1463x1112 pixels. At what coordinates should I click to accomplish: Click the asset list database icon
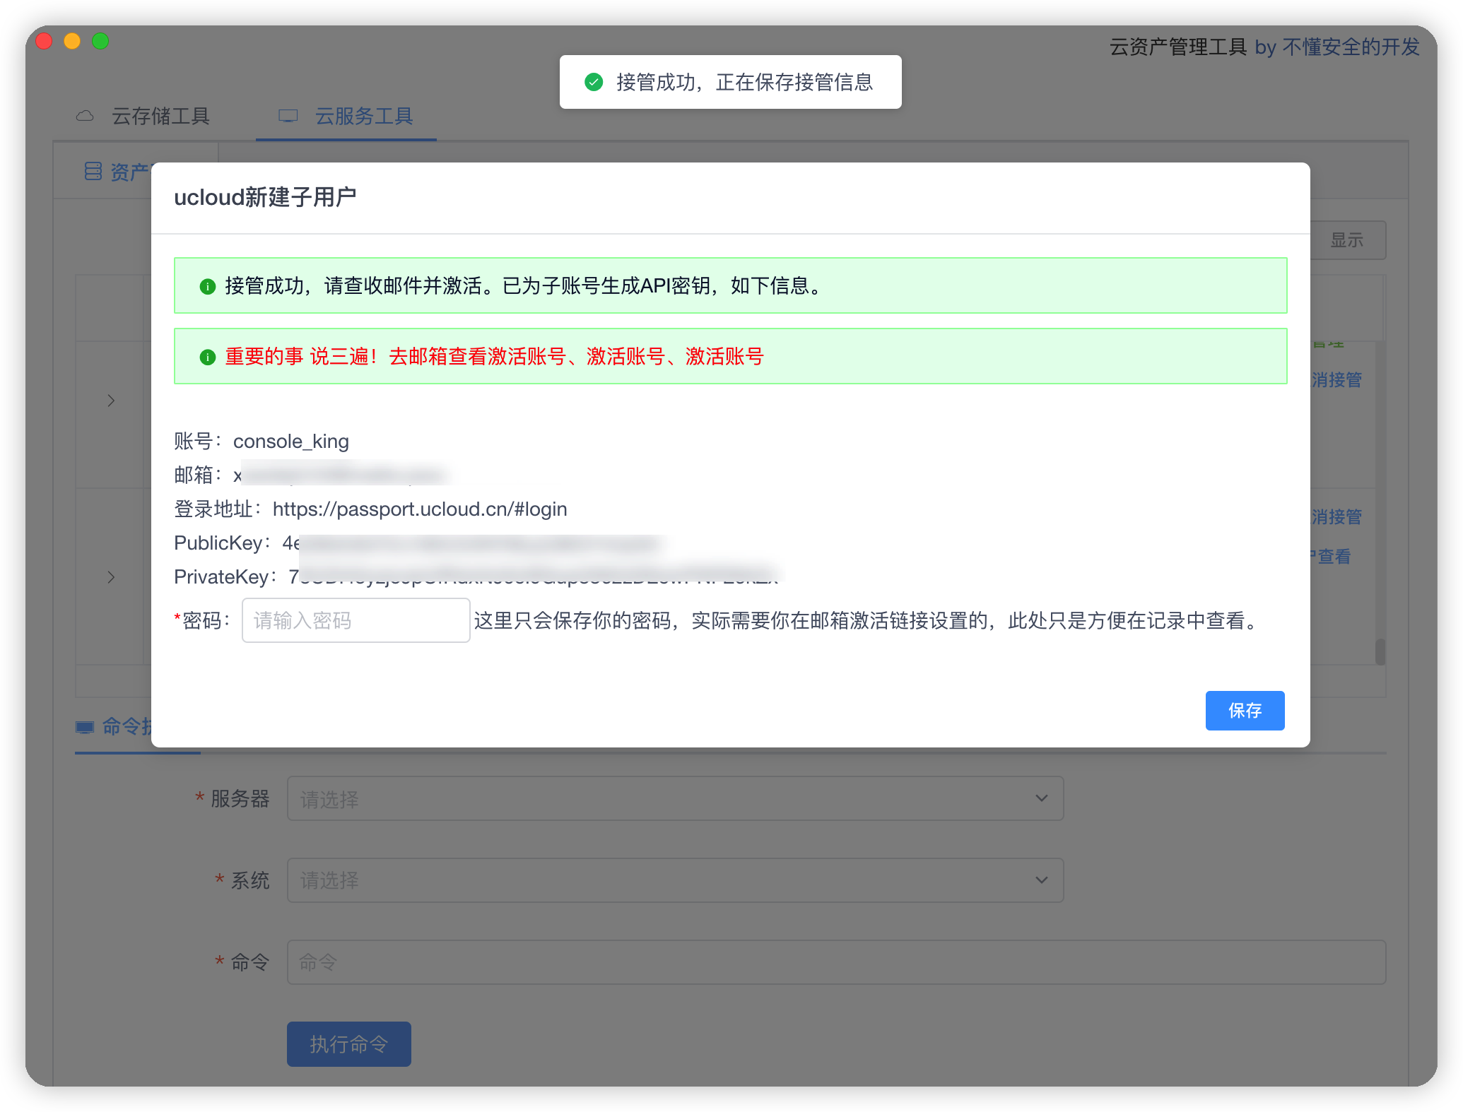pyautogui.click(x=93, y=171)
